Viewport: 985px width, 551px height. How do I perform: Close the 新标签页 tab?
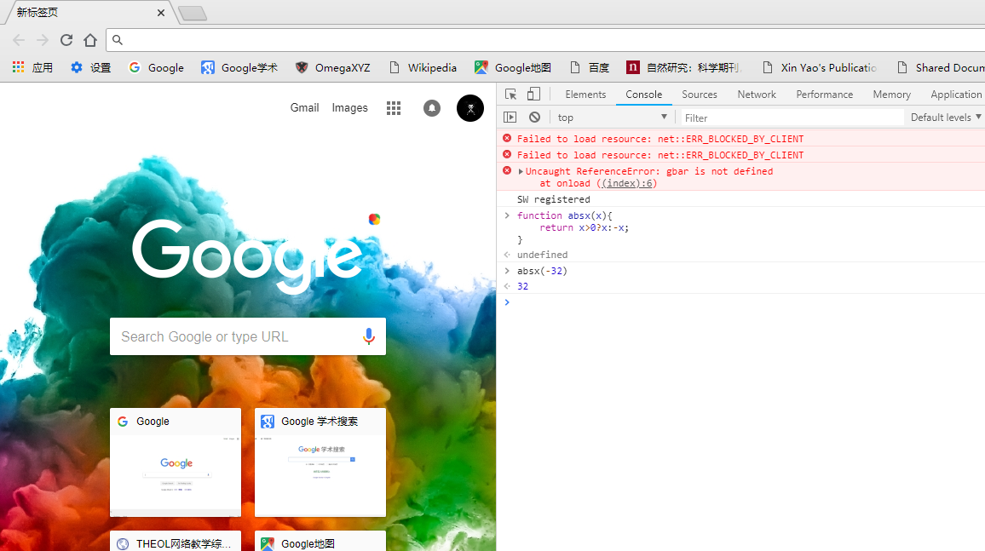click(x=161, y=13)
